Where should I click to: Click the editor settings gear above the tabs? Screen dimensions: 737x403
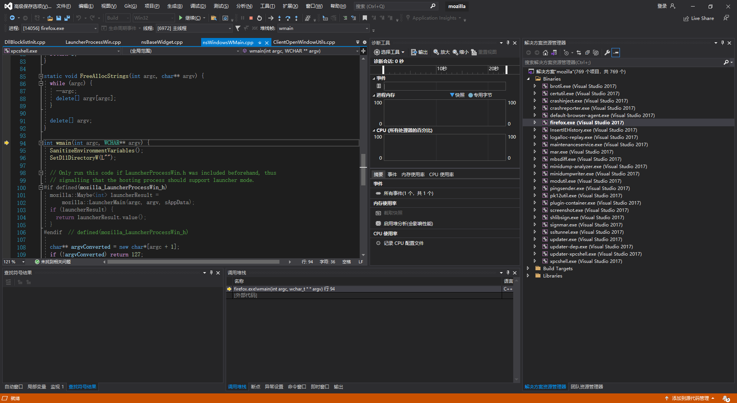[x=365, y=42]
